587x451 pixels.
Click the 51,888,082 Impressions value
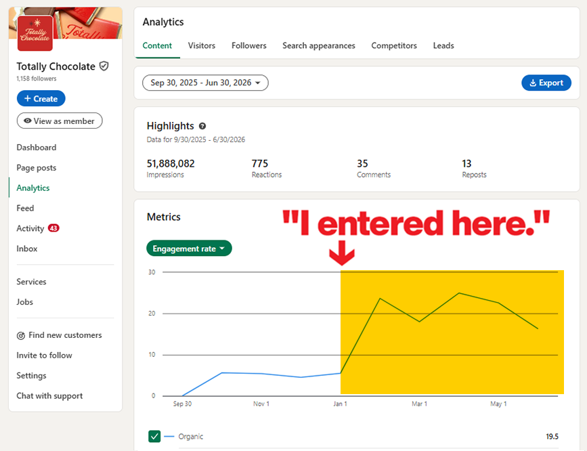(171, 164)
